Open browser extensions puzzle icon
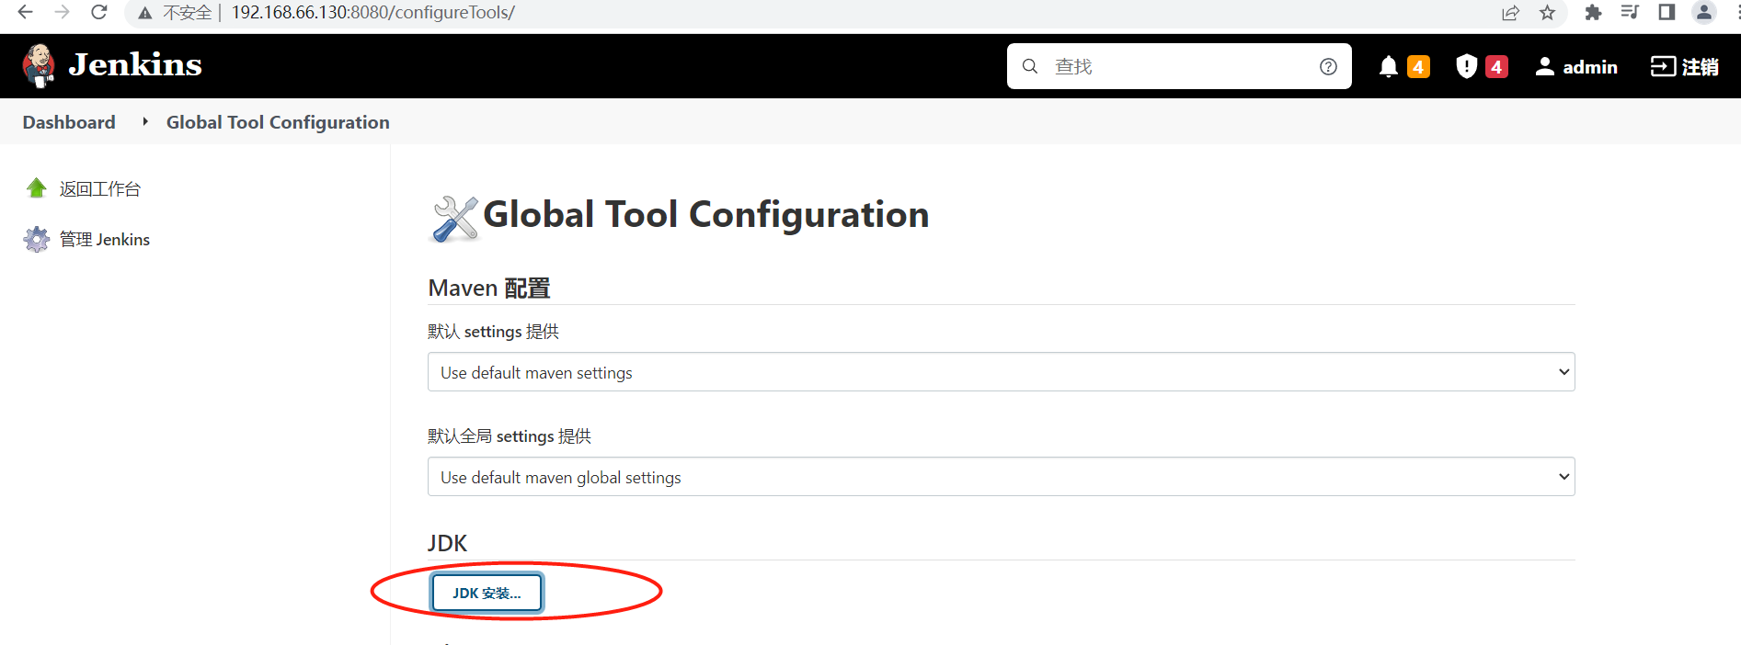 [x=1593, y=13]
